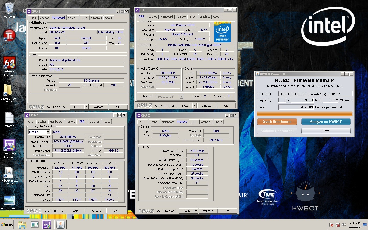Click the Model value Z87X-OC-CF
This screenshot has height=230, width=368.
pyautogui.click(x=73, y=32)
